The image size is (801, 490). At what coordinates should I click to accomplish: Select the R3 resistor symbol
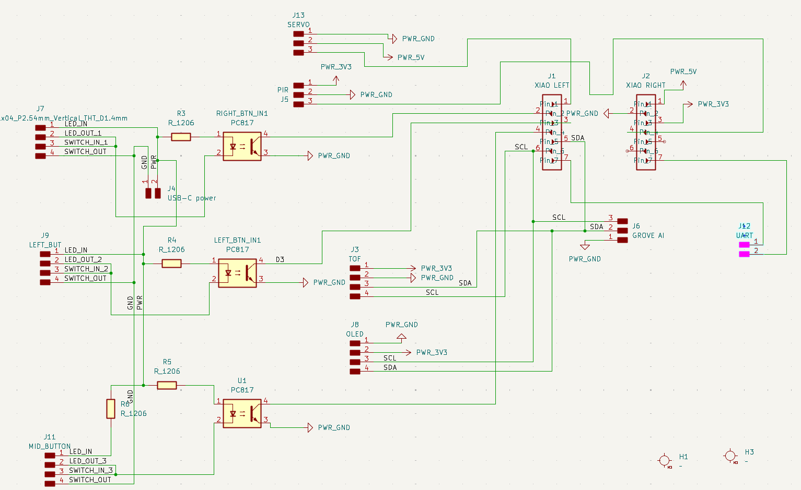pyautogui.click(x=181, y=137)
